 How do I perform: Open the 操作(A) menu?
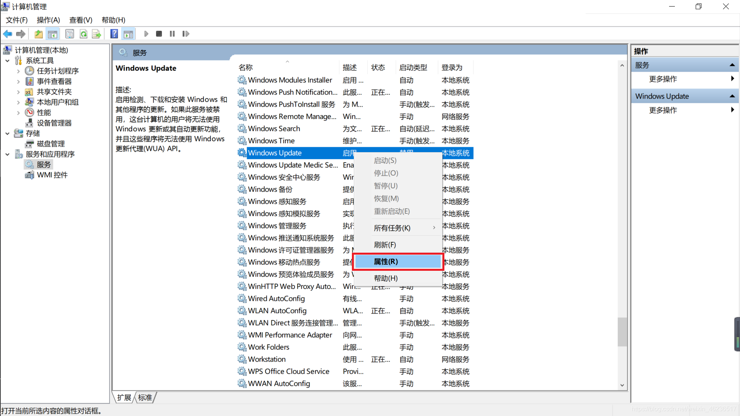[x=48, y=20]
